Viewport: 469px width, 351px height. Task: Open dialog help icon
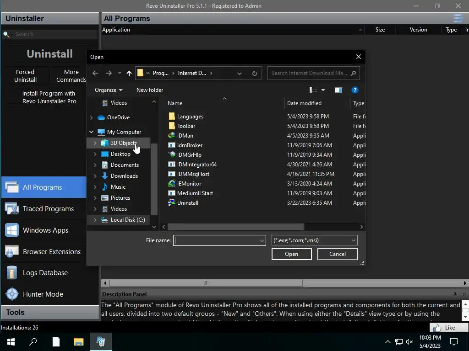click(x=355, y=90)
